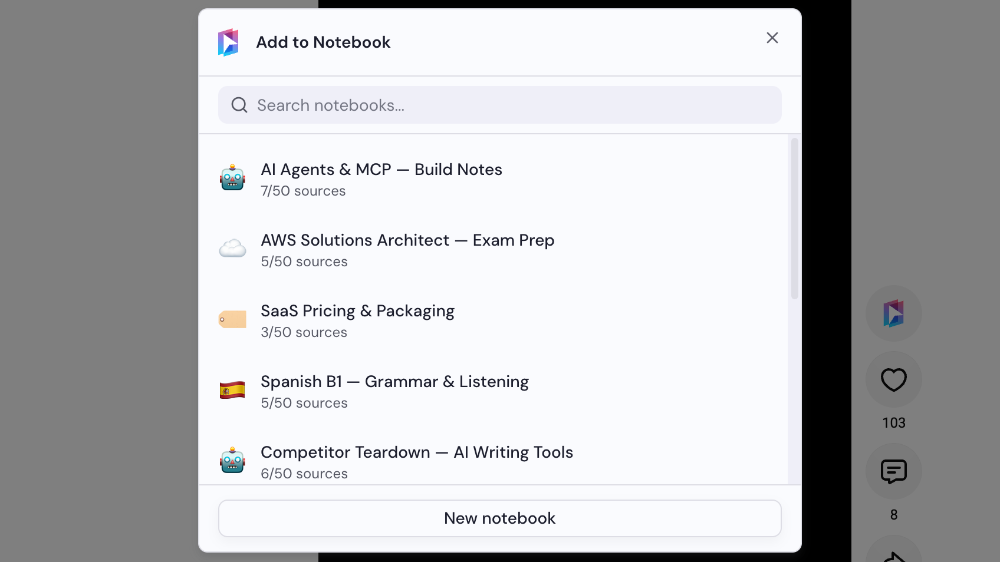Create a New notebook
This screenshot has height=562, width=1000.
tap(500, 518)
